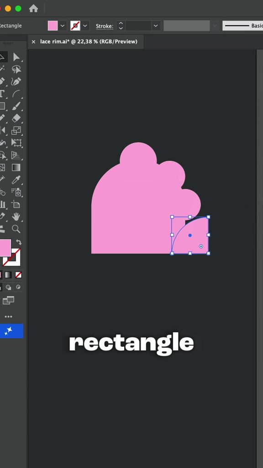
Task: Decrease stroke weight with down arrow
Action: point(121,28)
